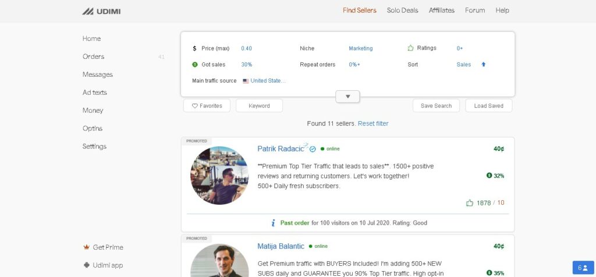
Task: Change Got sales 30% filter
Action: pos(247,65)
